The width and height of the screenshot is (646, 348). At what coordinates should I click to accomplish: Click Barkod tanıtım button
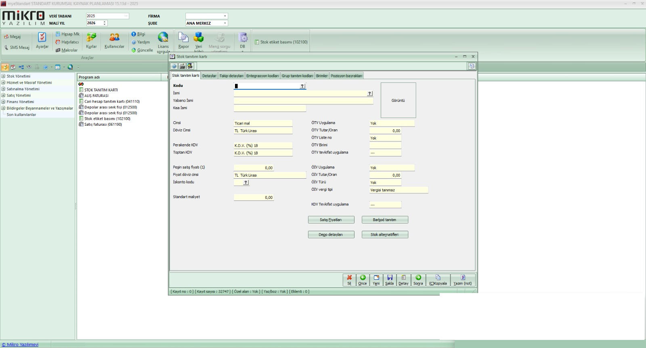pyautogui.click(x=385, y=220)
